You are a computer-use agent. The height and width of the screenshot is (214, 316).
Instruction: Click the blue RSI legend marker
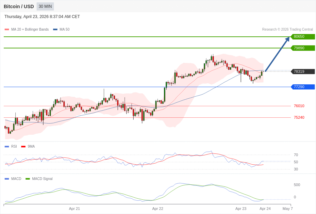7,147
